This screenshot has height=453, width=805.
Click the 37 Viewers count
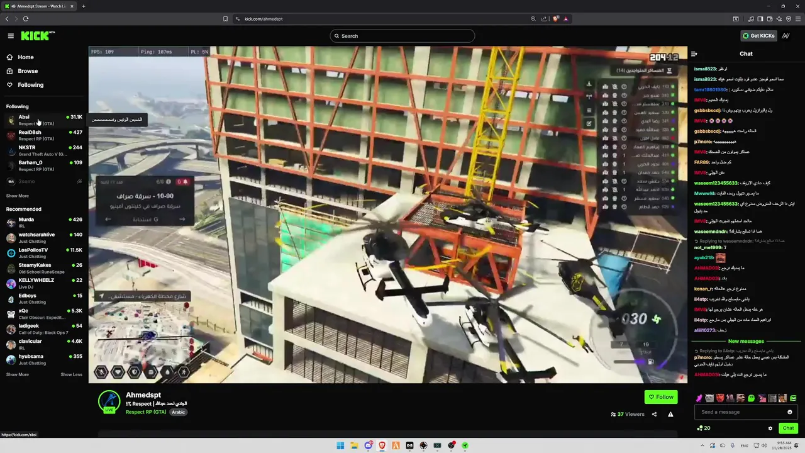pos(628,415)
